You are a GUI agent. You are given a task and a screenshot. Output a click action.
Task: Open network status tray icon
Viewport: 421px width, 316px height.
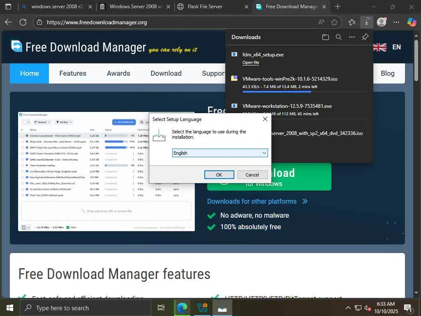click(x=358, y=308)
